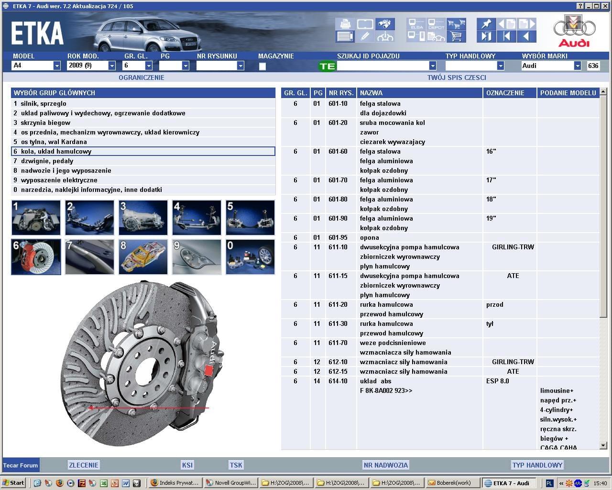Click the DEPOT link icon
The width and height of the screenshot is (612, 490).
[x=436, y=24]
